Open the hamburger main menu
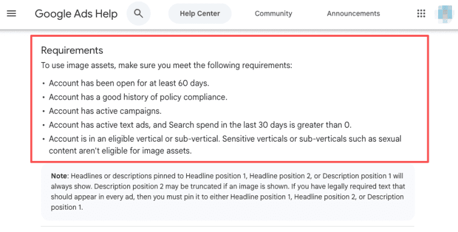The image size is (458, 232). [x=11, y=13]
